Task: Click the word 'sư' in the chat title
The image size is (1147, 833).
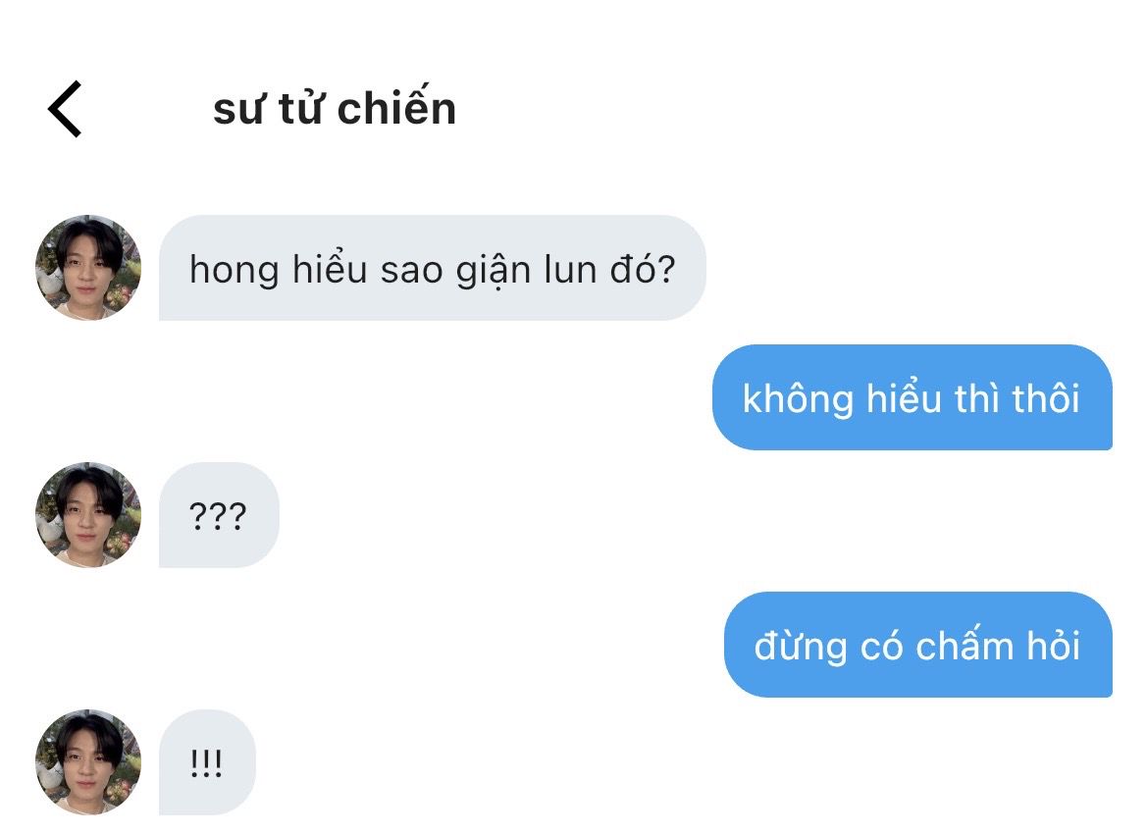Action: [237, 112]
